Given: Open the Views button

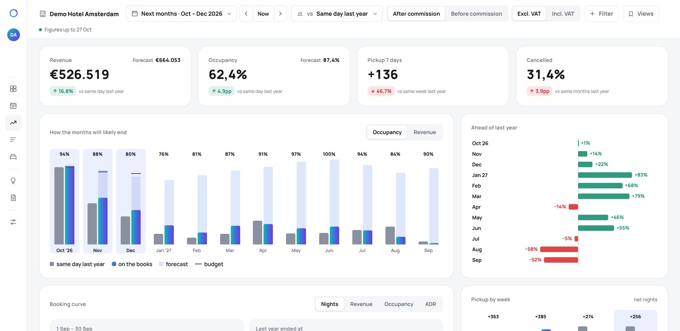Looking at the screenshot, I should pyautogui.click(x=641, y=14).
